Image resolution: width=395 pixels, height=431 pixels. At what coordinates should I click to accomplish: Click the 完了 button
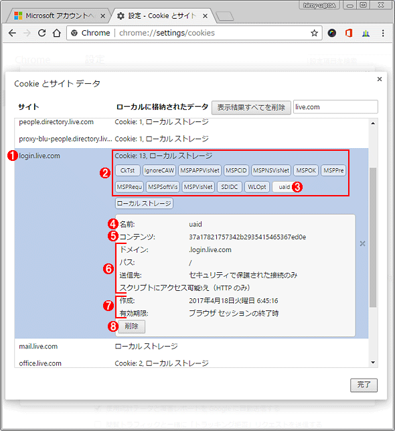(364, 385)
